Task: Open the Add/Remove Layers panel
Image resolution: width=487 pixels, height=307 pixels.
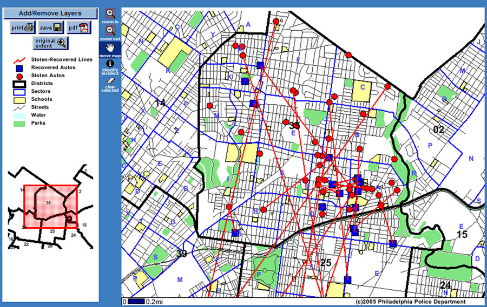Action: (50, 13)
